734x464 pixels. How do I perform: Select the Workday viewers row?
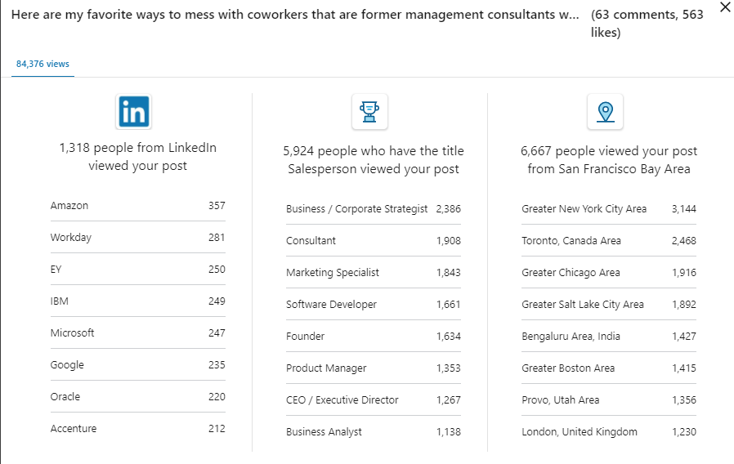tap(137, 238)
